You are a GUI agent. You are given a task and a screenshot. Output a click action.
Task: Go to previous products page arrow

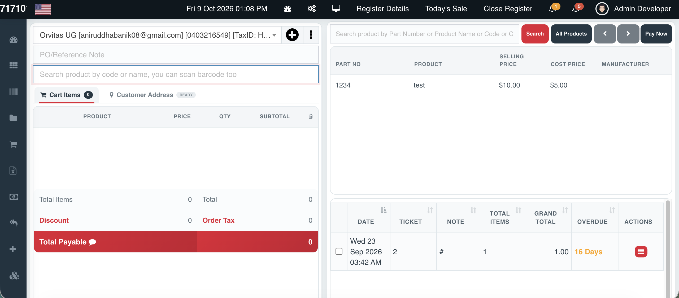pos(605,34)
